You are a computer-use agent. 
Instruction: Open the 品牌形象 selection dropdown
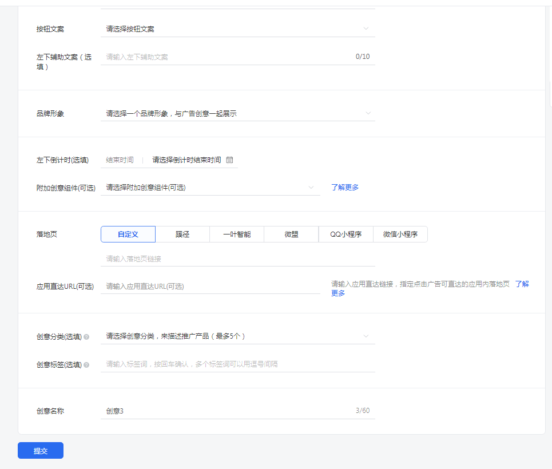click(x=237, y=114)
